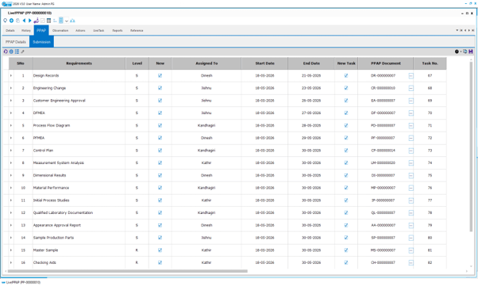This screenshot has height=286, width=478.
Task: Expand the Customer Engineering Approval row
Action: pyautogui.click(x=11, y=101)
